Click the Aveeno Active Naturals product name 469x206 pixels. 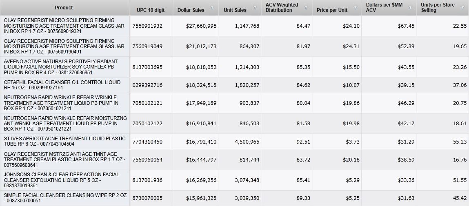(65, 66)
